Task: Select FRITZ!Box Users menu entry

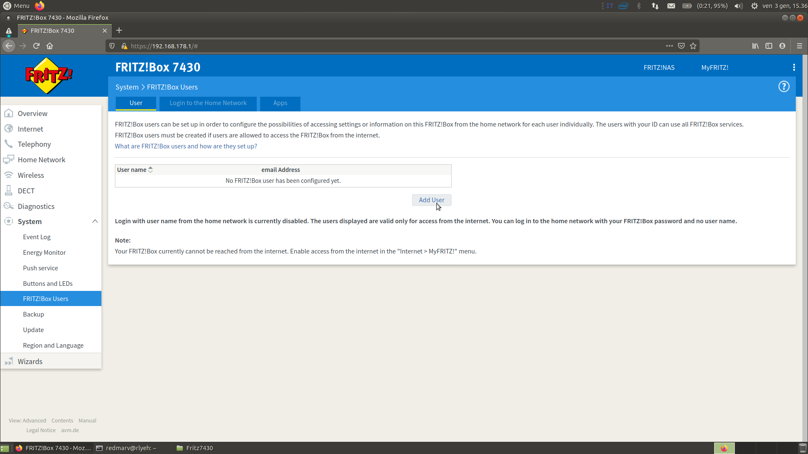Action: tap(51, 298)
